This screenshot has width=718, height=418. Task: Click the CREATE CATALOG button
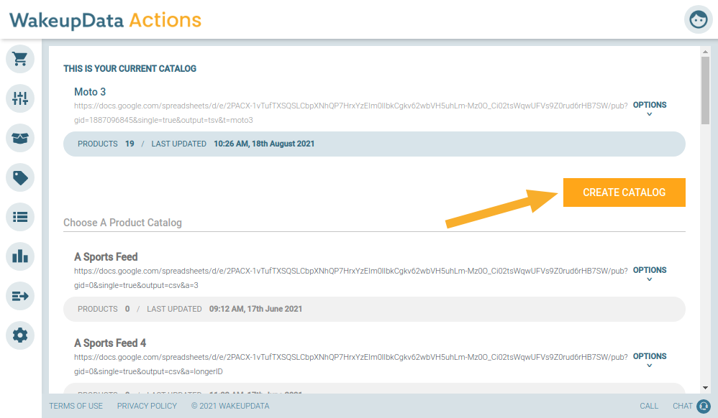click(x=624, y=192)
